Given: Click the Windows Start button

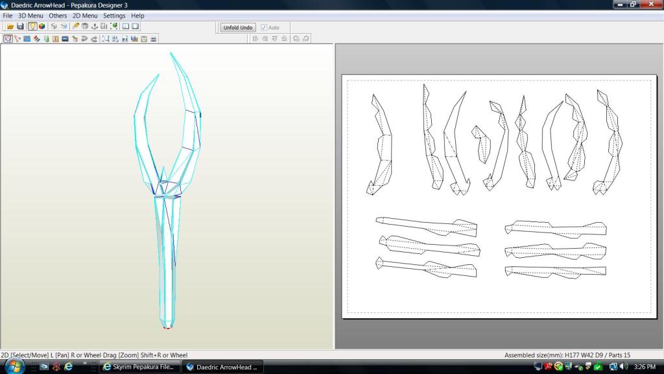Looking at the screenshot, I should (x=14, y=366).
